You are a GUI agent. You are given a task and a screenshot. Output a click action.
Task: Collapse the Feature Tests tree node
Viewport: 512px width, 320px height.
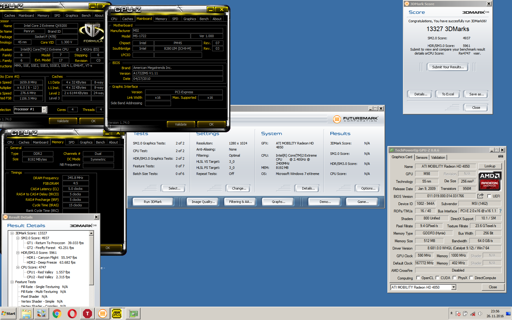coord(12,282)
